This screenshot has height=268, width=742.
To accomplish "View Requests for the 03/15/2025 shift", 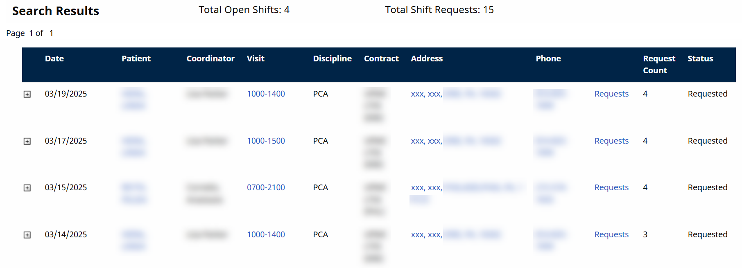I will coord(611,187).
